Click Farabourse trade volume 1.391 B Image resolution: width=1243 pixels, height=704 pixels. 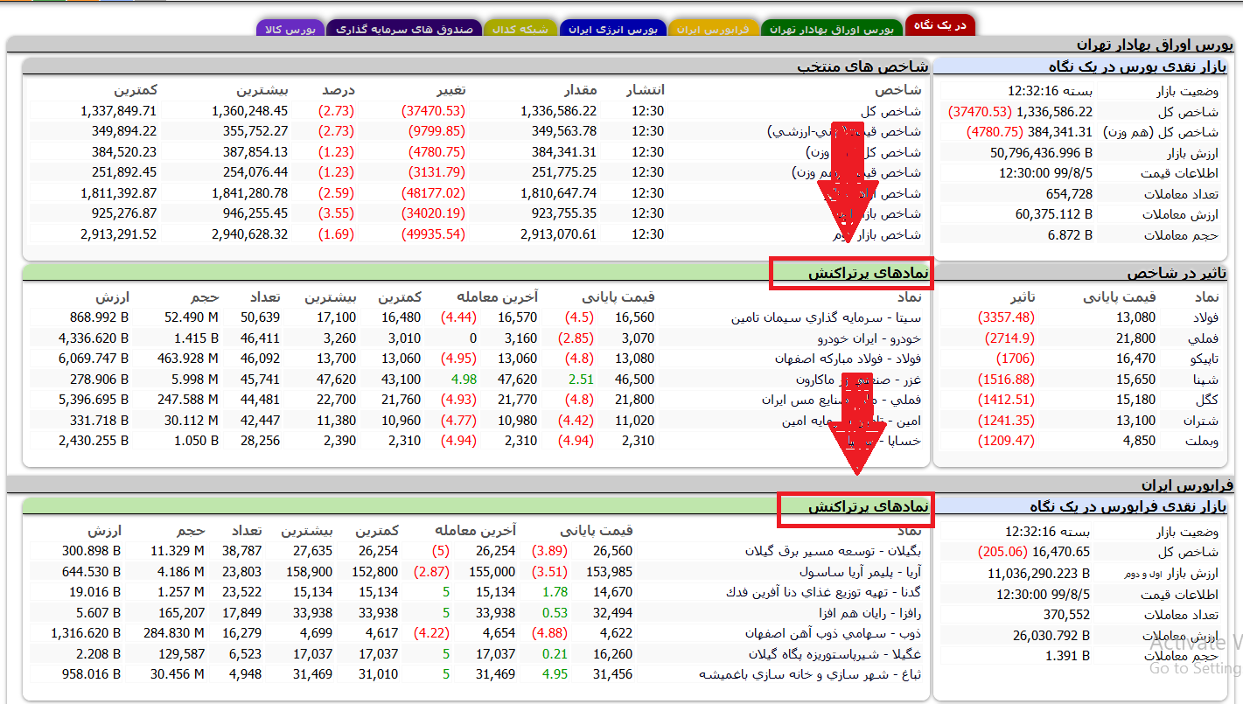1068,655
